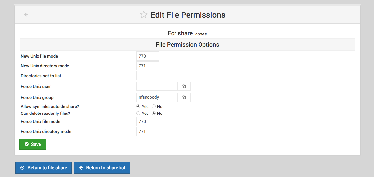
Task: Click the File Permission Options header
Action: (187, 44)
